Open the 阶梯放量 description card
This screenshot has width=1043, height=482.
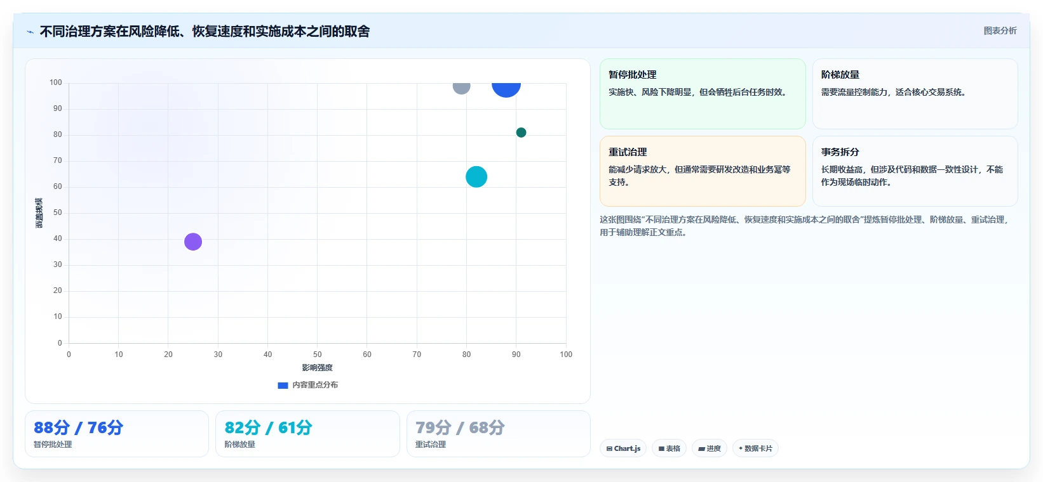click(915, 94)
